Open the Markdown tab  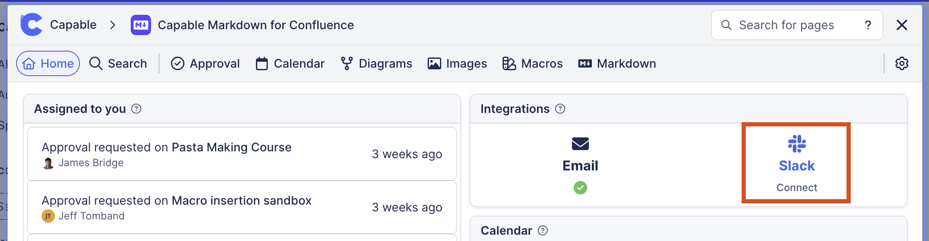click(617, 63)
